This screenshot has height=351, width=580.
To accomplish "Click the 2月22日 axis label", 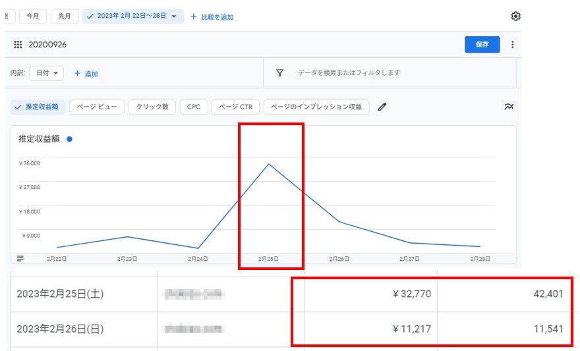I will pyautogui.click(x=57, y=259).
